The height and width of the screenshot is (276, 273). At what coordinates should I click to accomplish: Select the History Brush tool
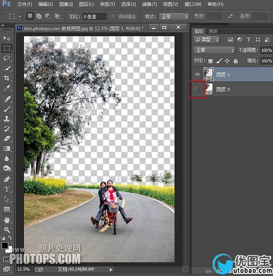pyautogui.click(x=7, y=128)
